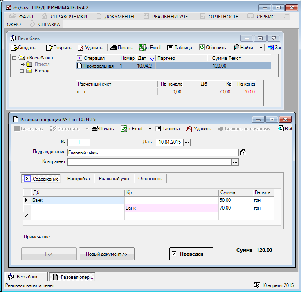Click the new row asterisk marker in table
The image size is (301, 292).
27,215
